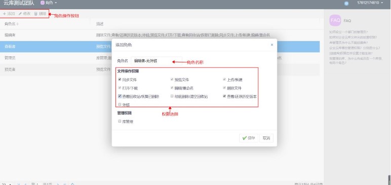Uncheck 查看/还原历史版本 checkbox
Screen dimensions: 391x185
[x=224, y=96]
